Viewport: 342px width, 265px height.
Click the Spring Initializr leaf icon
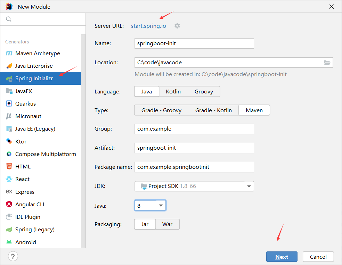(x=9, y=78)
